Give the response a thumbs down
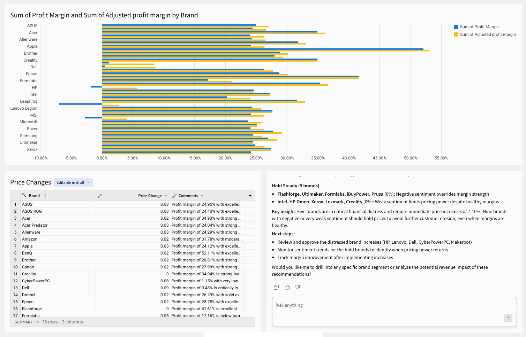The image size is (526, 337). click(297, 287)
